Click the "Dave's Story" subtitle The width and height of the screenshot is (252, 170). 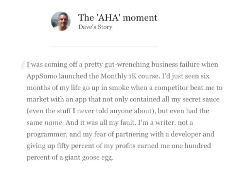(95, 27)
